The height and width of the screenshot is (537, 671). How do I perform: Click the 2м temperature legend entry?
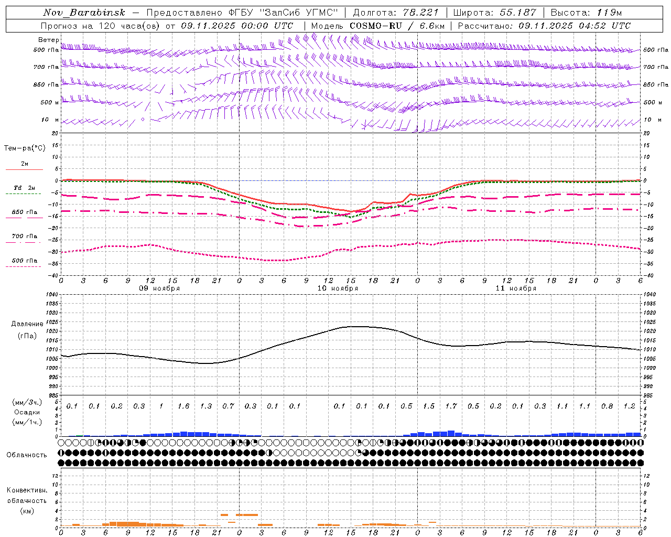[x=25, y=164]
